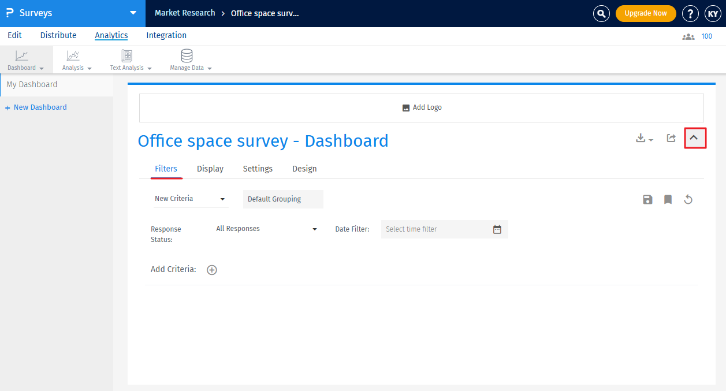Download the dashboard via export icon
Viewport: 726px width, 391px height.
click(641, 138)
